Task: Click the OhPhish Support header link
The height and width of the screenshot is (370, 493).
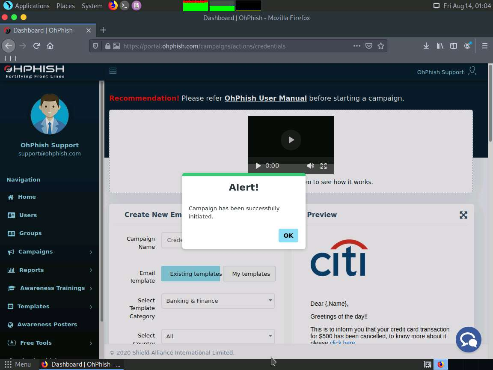Action: point(440,72)
